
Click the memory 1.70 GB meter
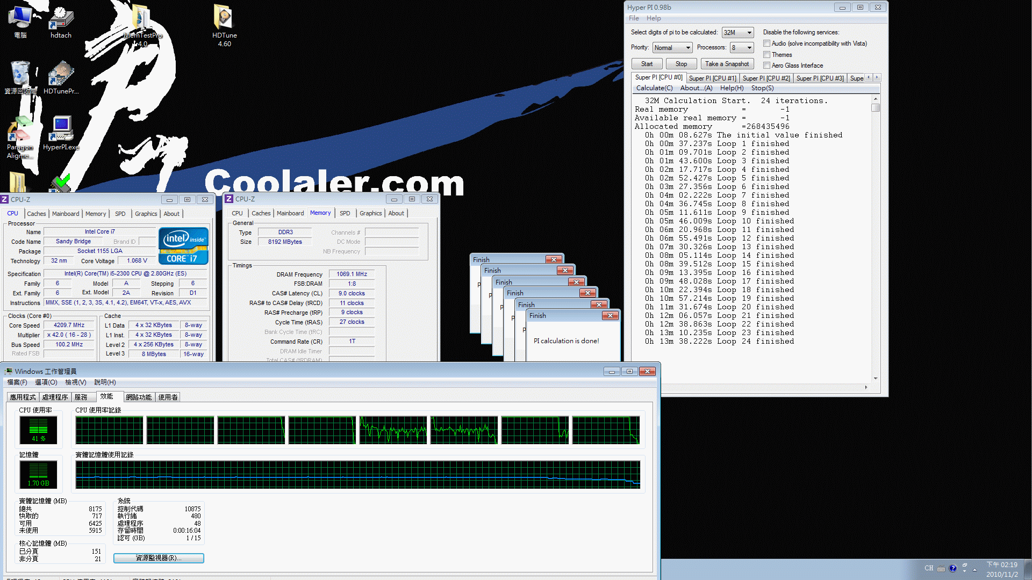38,474
